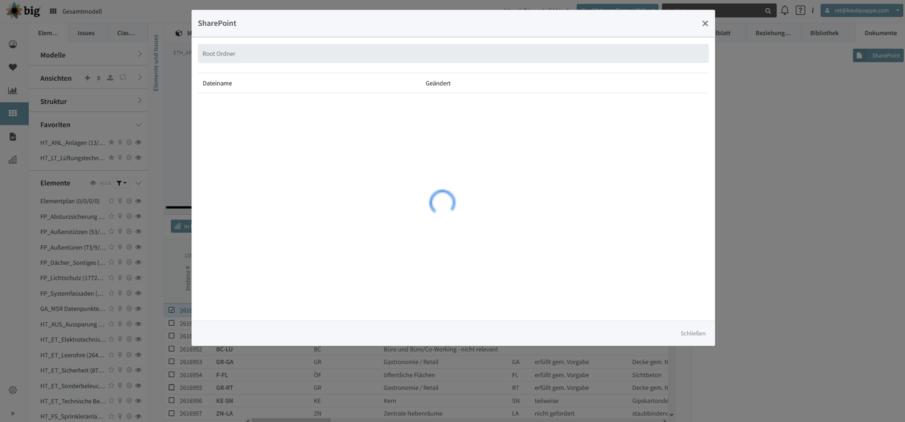
Task: Open the bar chart icon in sidebar
Action: click(13, 90)
